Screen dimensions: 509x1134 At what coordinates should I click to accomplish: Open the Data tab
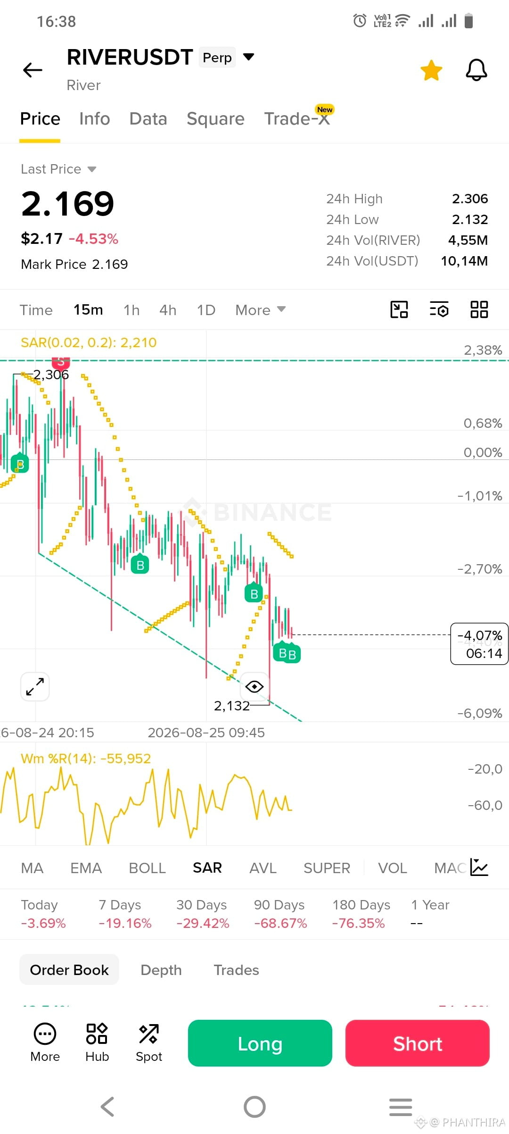click(148, 119)
